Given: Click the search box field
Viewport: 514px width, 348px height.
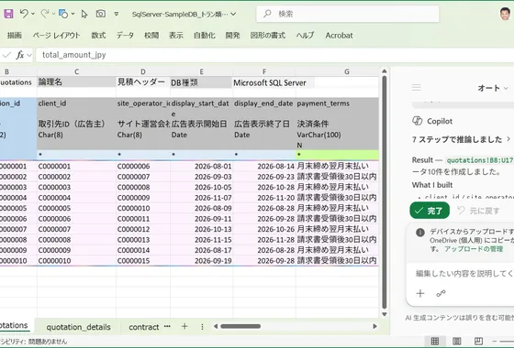Looking at the screenshot, I should pos(348,14).
